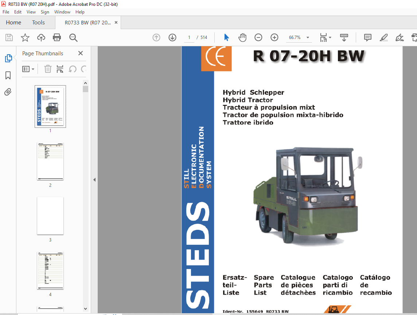Screen dimensions: 417x315
Task: Expand the fit page options arrow
Action: (x=330, y=38)
